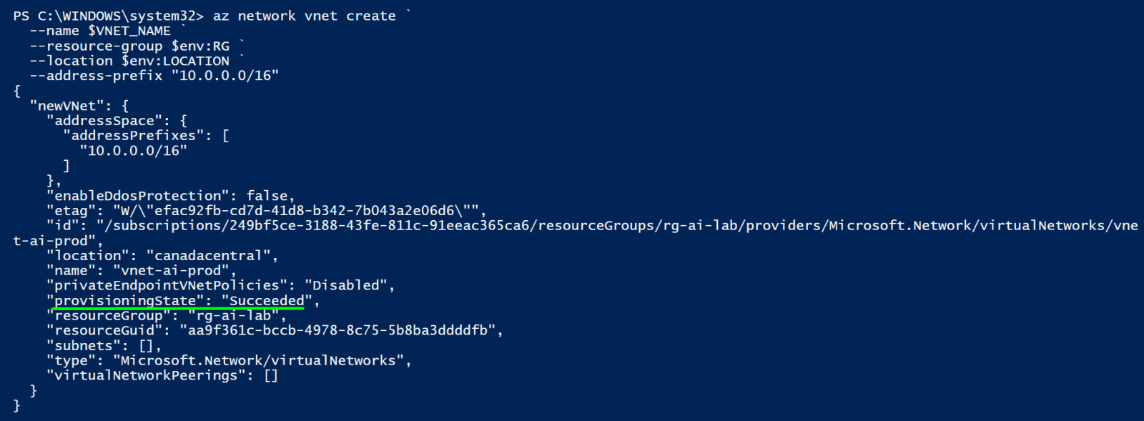Click the underlined "Succeeded" value
Screen dimensions: 1144x421
coord(267,301)
